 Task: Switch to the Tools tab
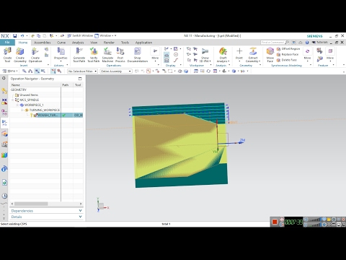point(125,43)
